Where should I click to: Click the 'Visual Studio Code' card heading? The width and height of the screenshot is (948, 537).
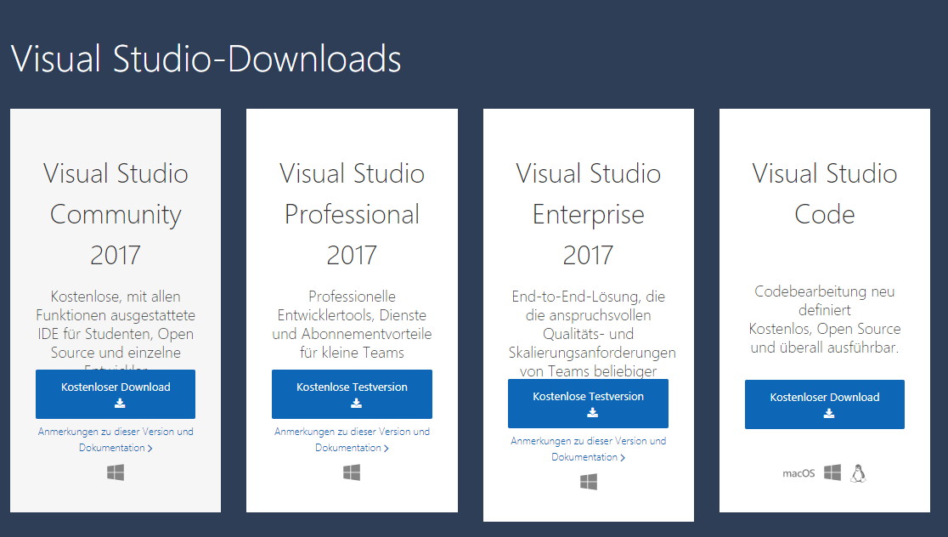click(x=825, y=194)
